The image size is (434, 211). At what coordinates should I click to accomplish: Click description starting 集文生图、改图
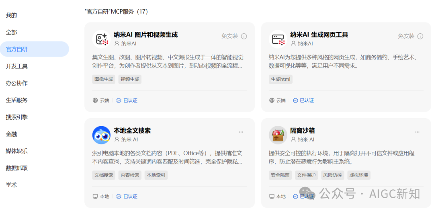pos(168,62)
